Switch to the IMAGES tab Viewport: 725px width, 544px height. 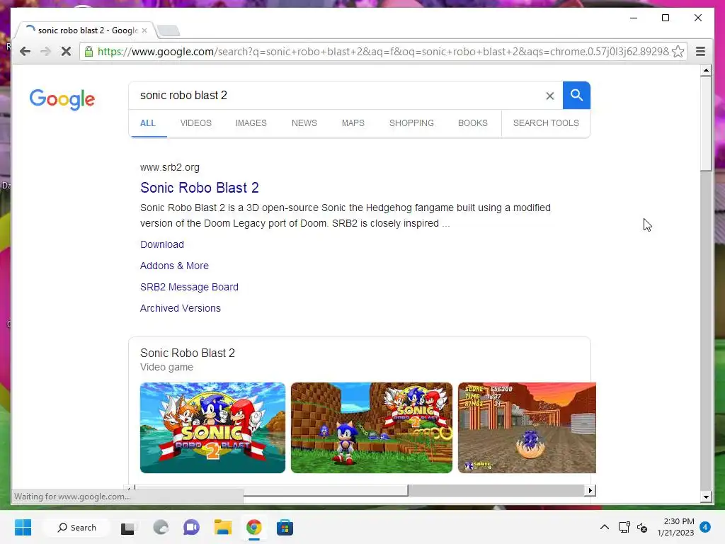click(251, 123)
